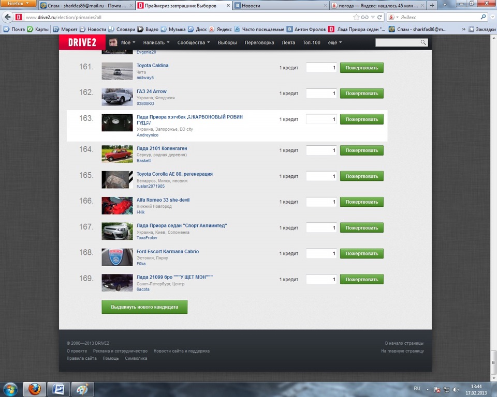Show all tabs list dropdown arrow
The width and height of the screenshot is (497, 397).
coord(444,5)
